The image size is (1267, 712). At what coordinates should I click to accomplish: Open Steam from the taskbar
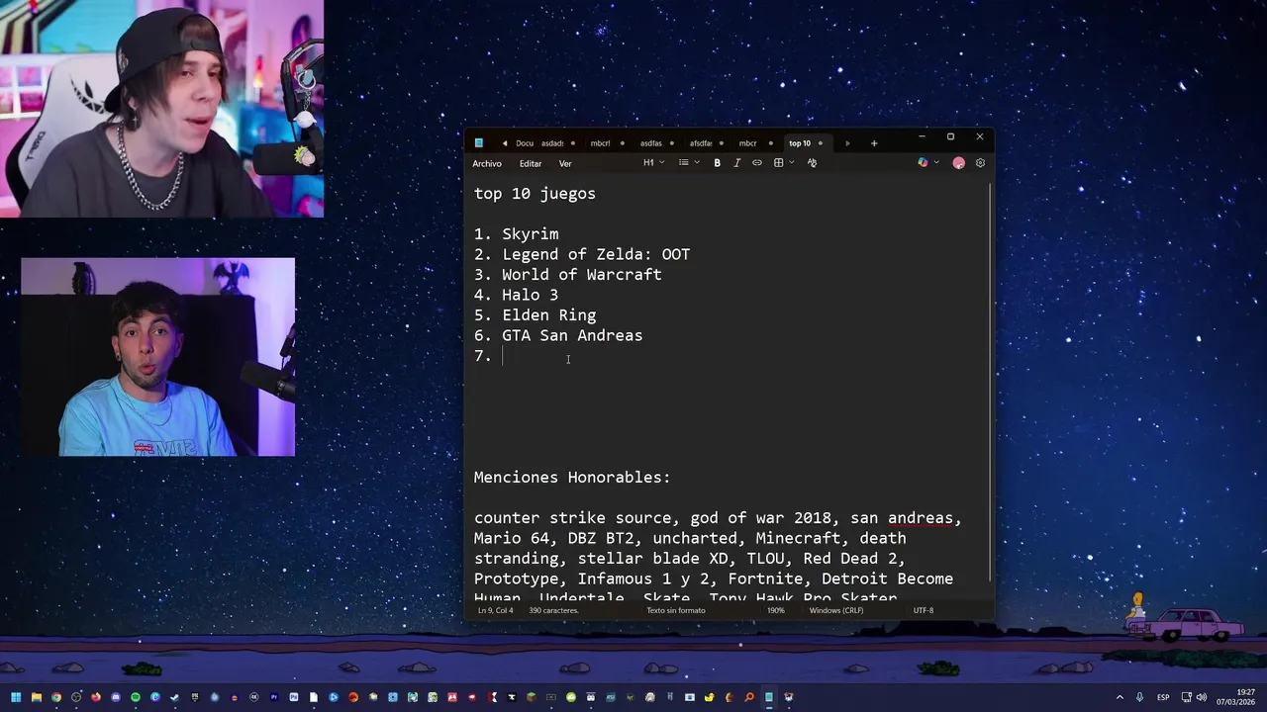pos(174,697)
